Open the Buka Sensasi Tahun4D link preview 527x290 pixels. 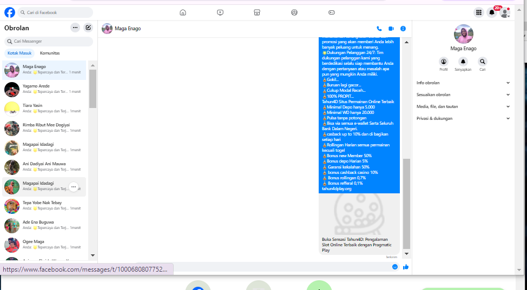tap(359, 224)
